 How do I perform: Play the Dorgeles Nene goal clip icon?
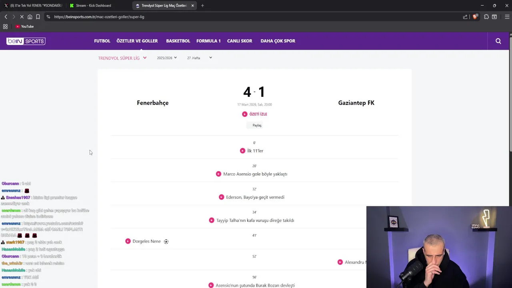click(128, 241)
